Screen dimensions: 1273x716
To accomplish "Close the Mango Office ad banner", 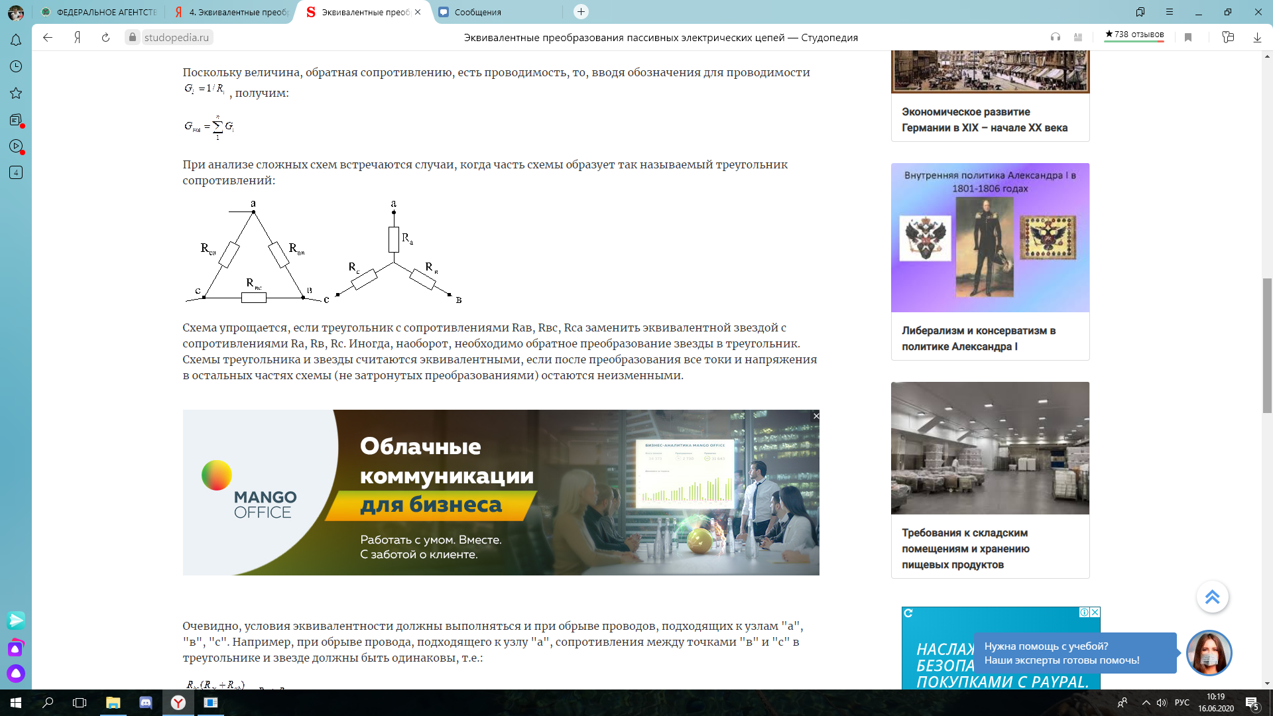I will [x=816, y=416].
